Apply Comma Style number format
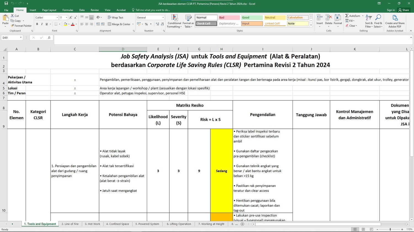The height and width of the screenshot is (232, 414). tap(151, 24)
